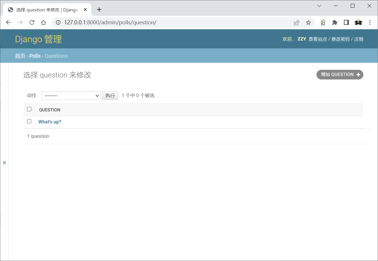Screen dimensions: 378x261
Task: Click the "1 question" count text
Action: coord(38,136)
